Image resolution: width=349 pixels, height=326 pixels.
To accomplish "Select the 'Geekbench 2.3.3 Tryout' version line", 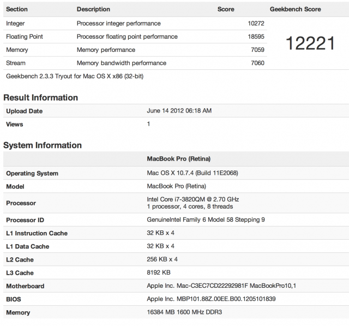I will 75,76.
